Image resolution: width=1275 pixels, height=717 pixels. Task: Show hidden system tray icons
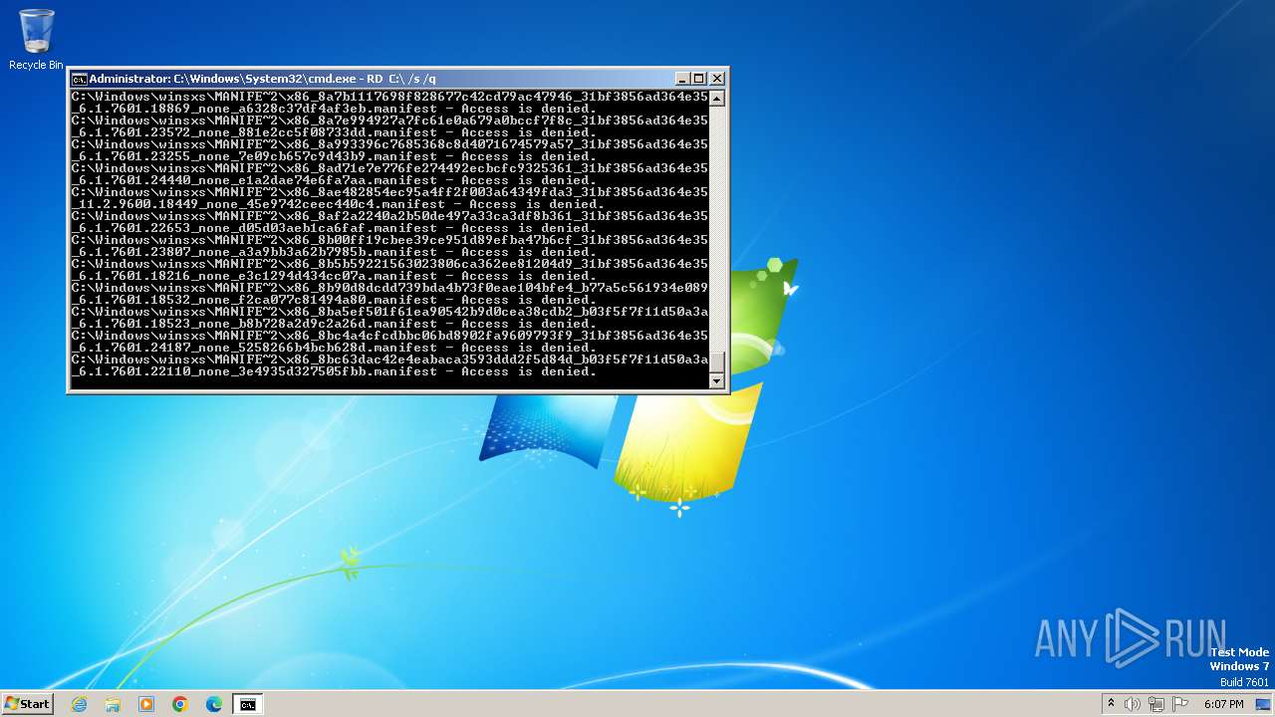tap(1112, 704)
